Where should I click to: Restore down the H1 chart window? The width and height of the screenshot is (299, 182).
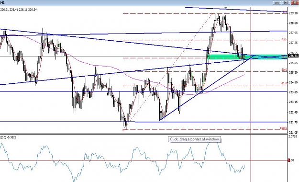(286, 2)
